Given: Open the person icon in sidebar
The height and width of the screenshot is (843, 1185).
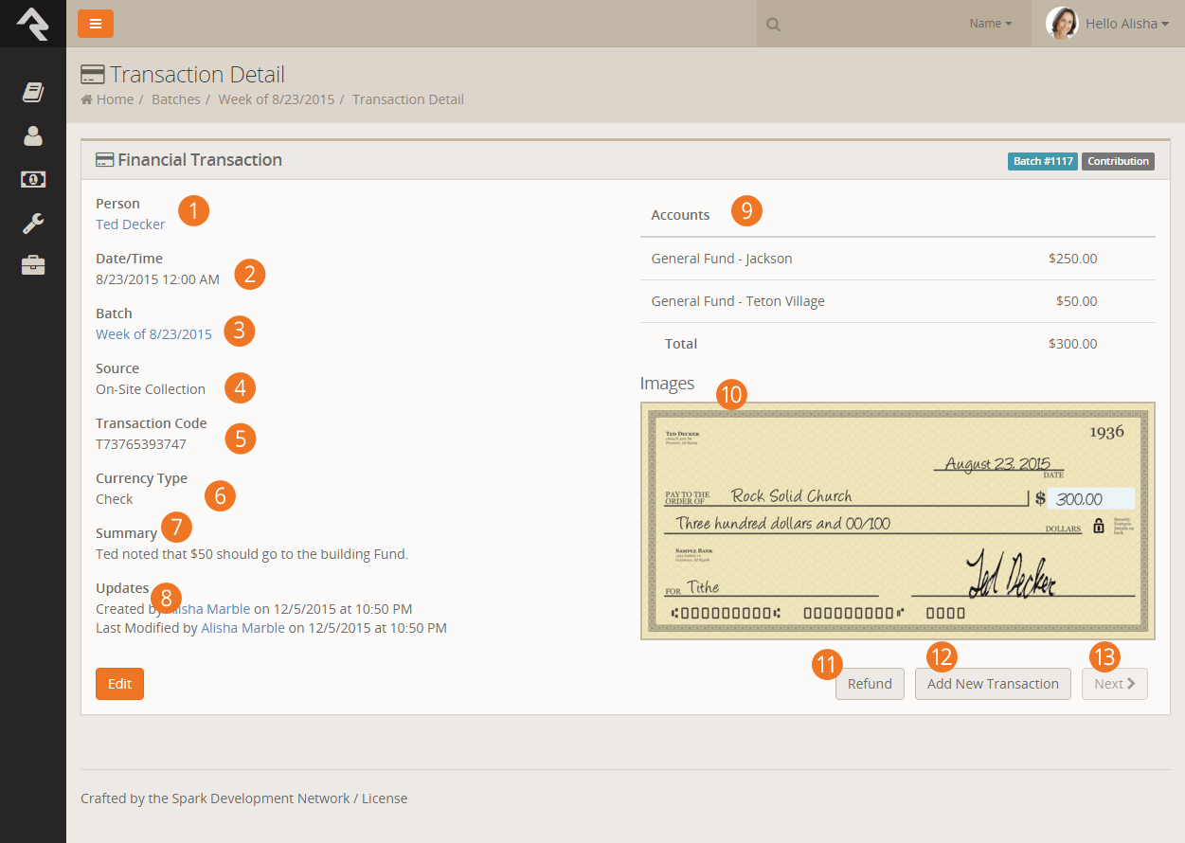Looking at the screenshot, I should [x=33, y=135].
